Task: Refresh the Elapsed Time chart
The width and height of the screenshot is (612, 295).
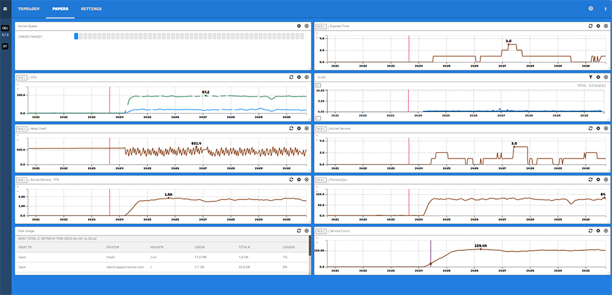Action: pos(591,26)
